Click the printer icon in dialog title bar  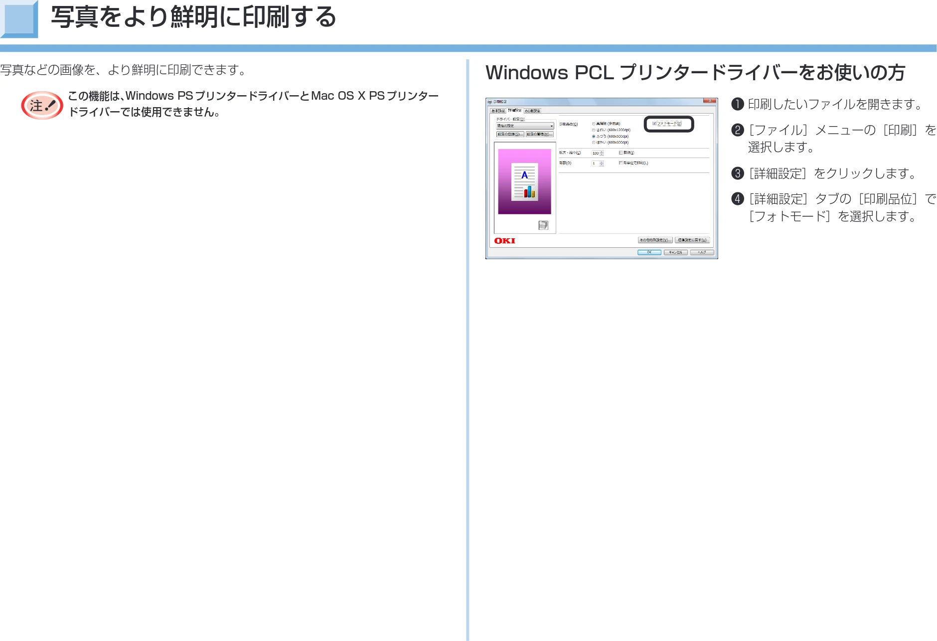tap(490, 102)
